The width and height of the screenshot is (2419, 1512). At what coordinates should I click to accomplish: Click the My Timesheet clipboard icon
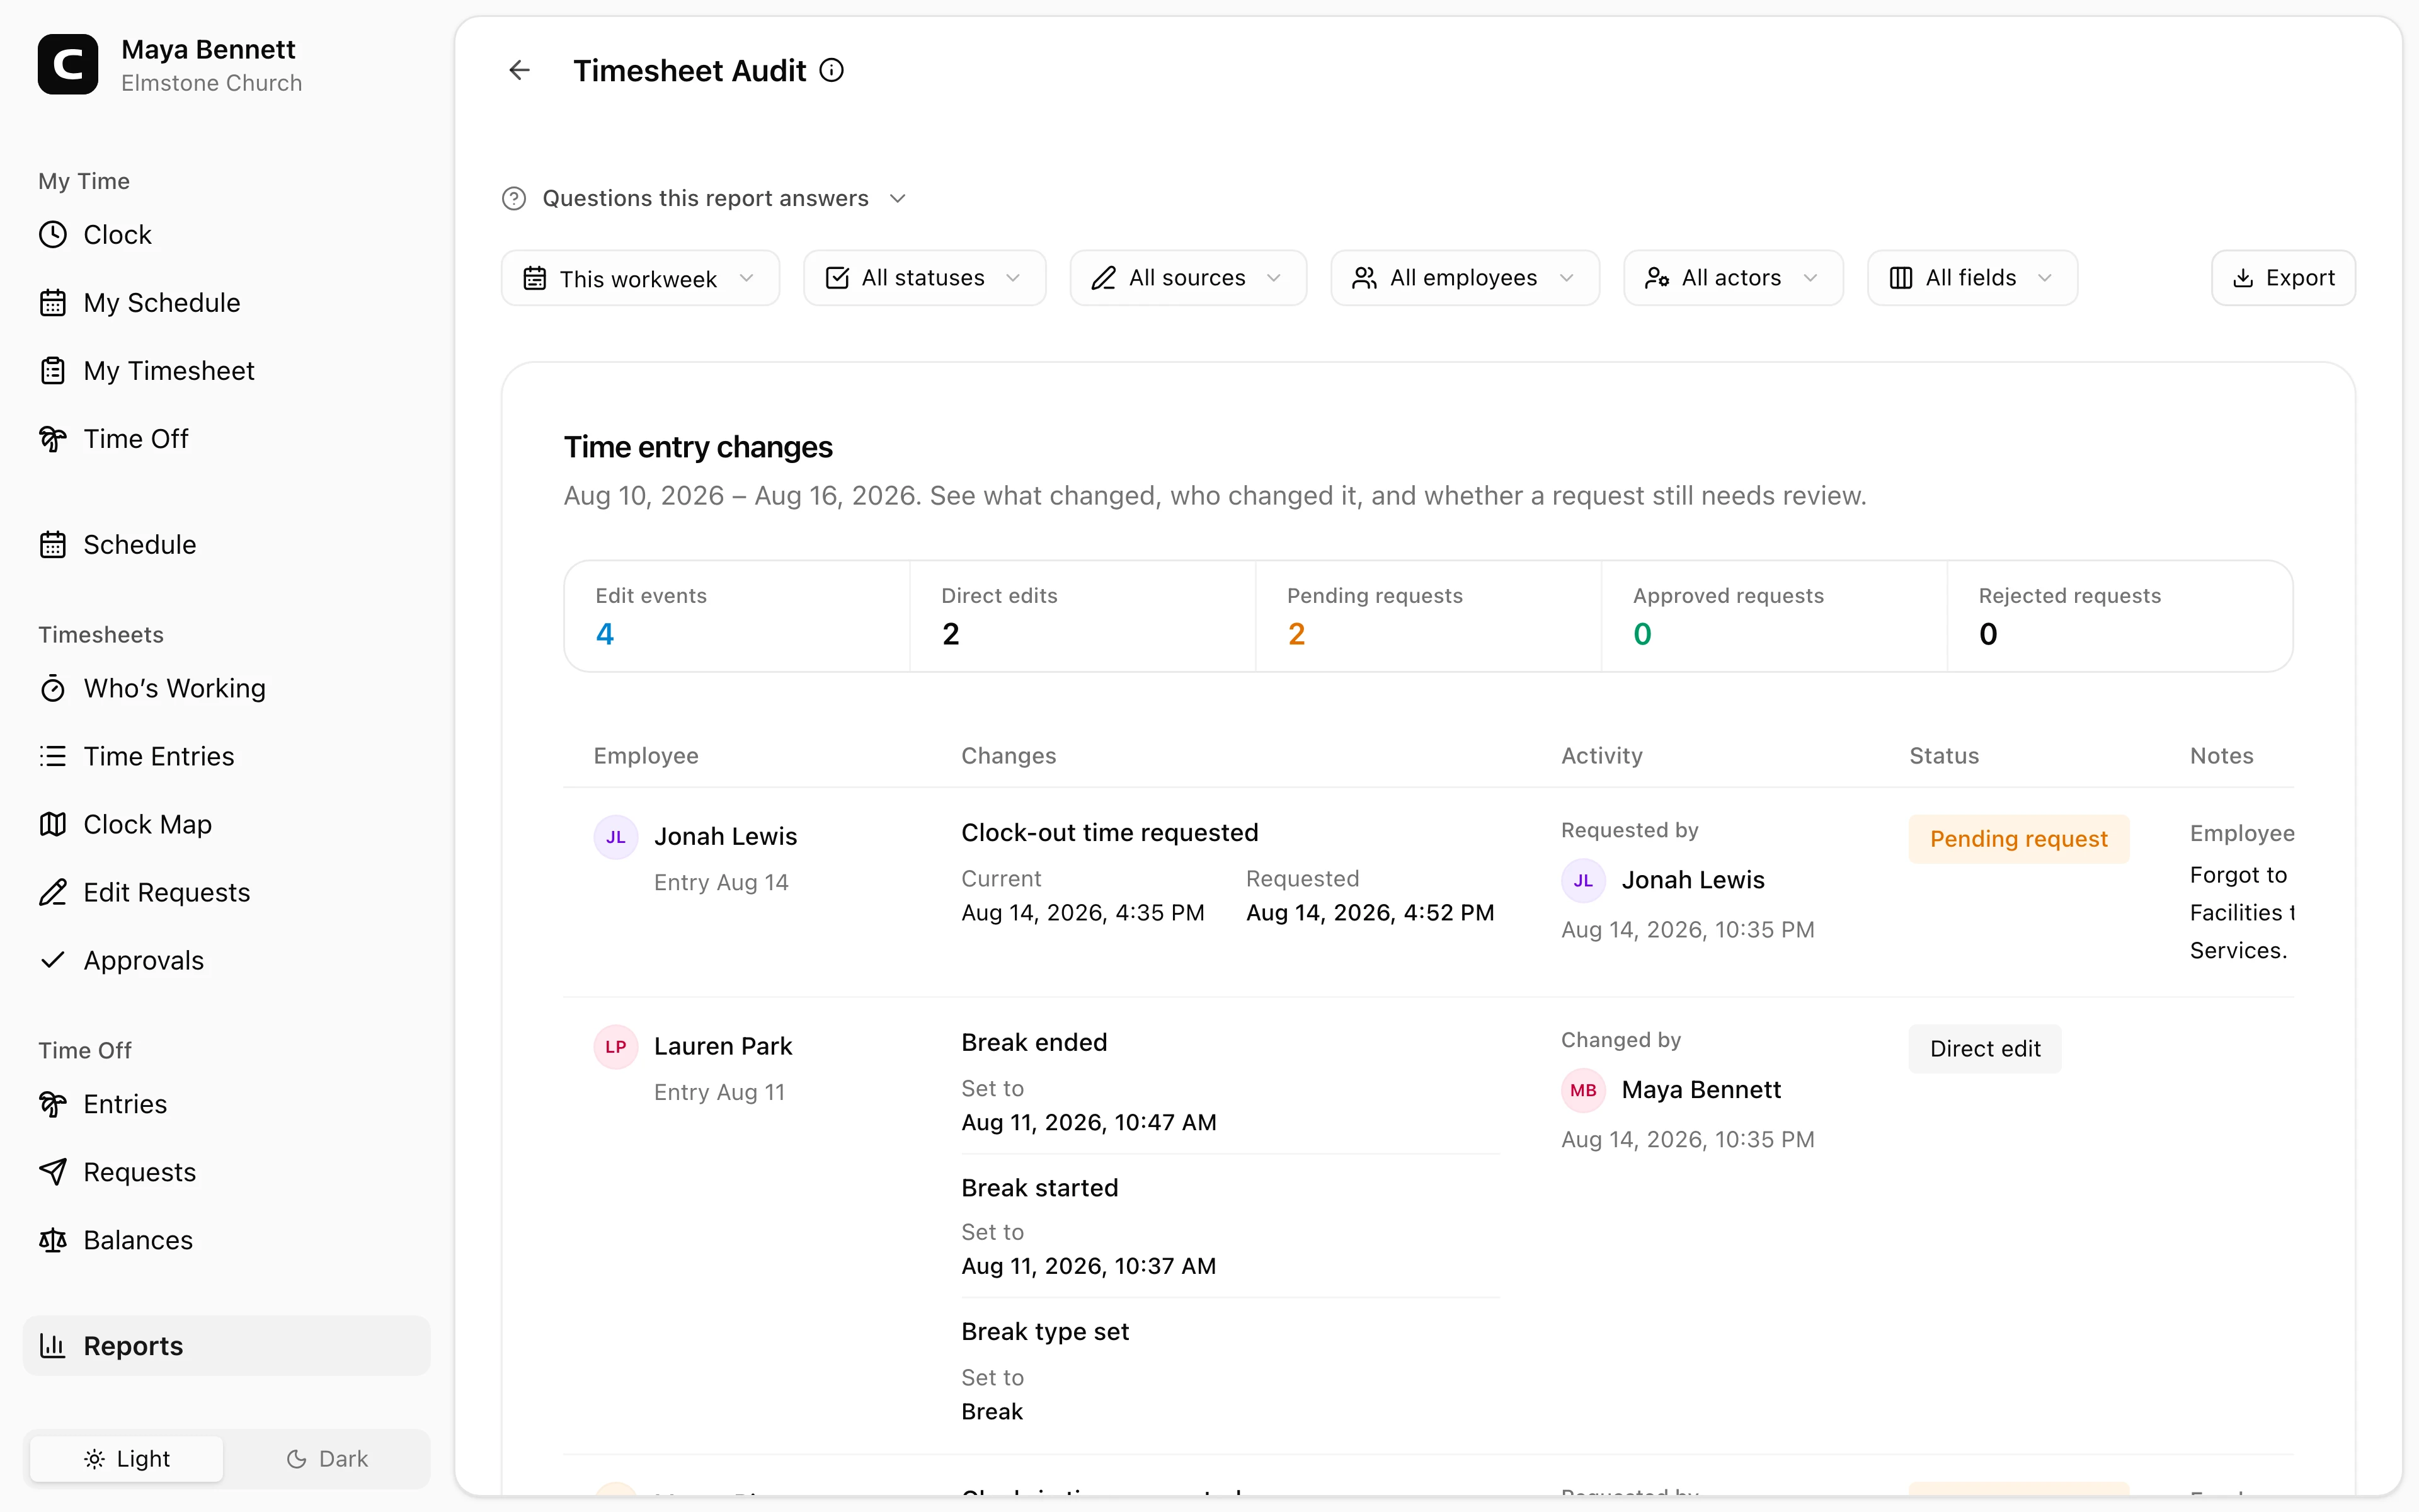click(x=53, y=370)
